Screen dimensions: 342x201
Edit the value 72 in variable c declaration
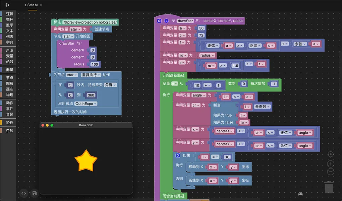pos(201,35)
